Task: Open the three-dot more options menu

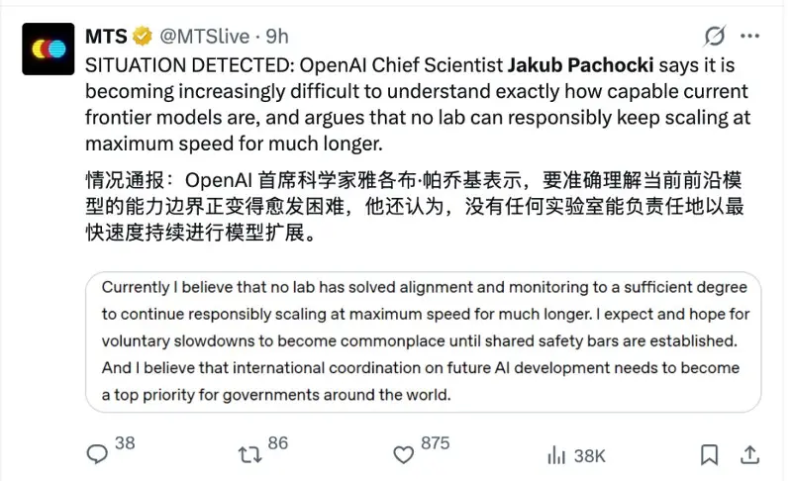Action: point(750,36)
